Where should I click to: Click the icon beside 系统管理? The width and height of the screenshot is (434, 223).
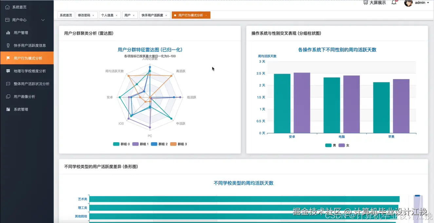(x=8, y=109)
